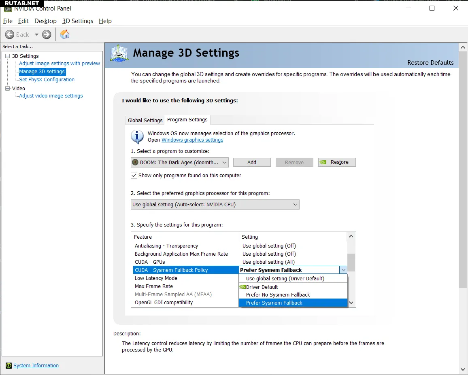468x375 pixels.
Task: Collapse the 3D Settings tree node
Action: click(7, 56)
